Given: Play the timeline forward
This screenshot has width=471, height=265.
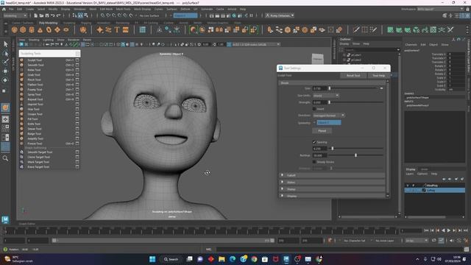Looking at the screenshot, I should click(x=449, y=230).
